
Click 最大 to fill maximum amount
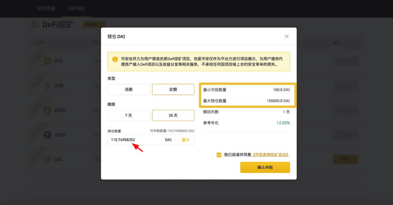tap(186, 140)
